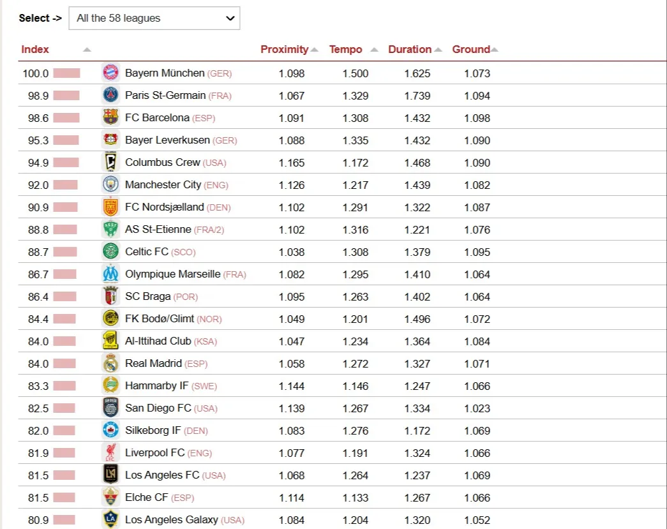Click the Columbus Crew logo
Image resolution: width=667 pixels, height=529 pixels.
[x=111, y=162]
